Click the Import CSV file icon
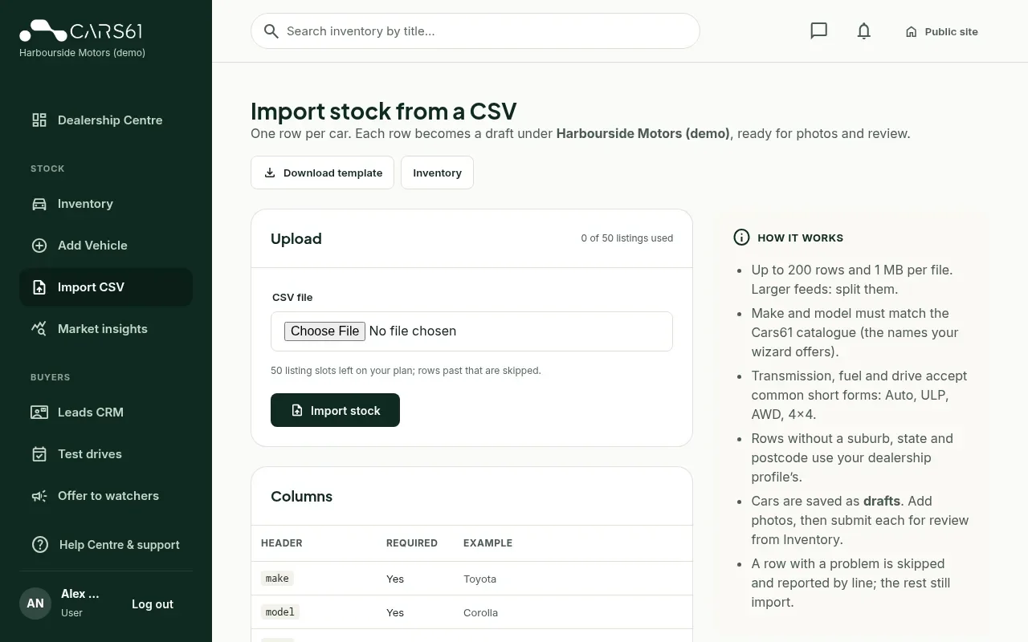This screenshot has height=642, width=1028. 39,287
